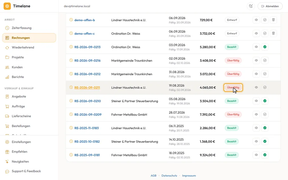Open invoice link RE-2026-09-0216

tap(87, 61)
